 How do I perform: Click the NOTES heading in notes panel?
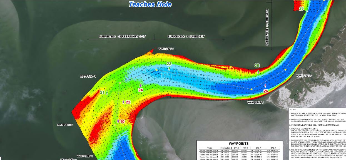click(293, 110)
